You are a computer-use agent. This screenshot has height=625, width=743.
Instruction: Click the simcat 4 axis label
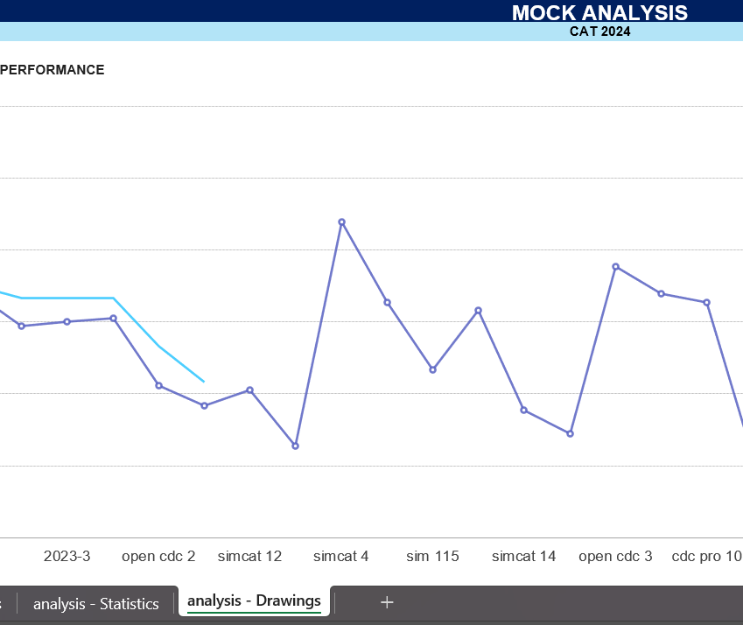341,557
